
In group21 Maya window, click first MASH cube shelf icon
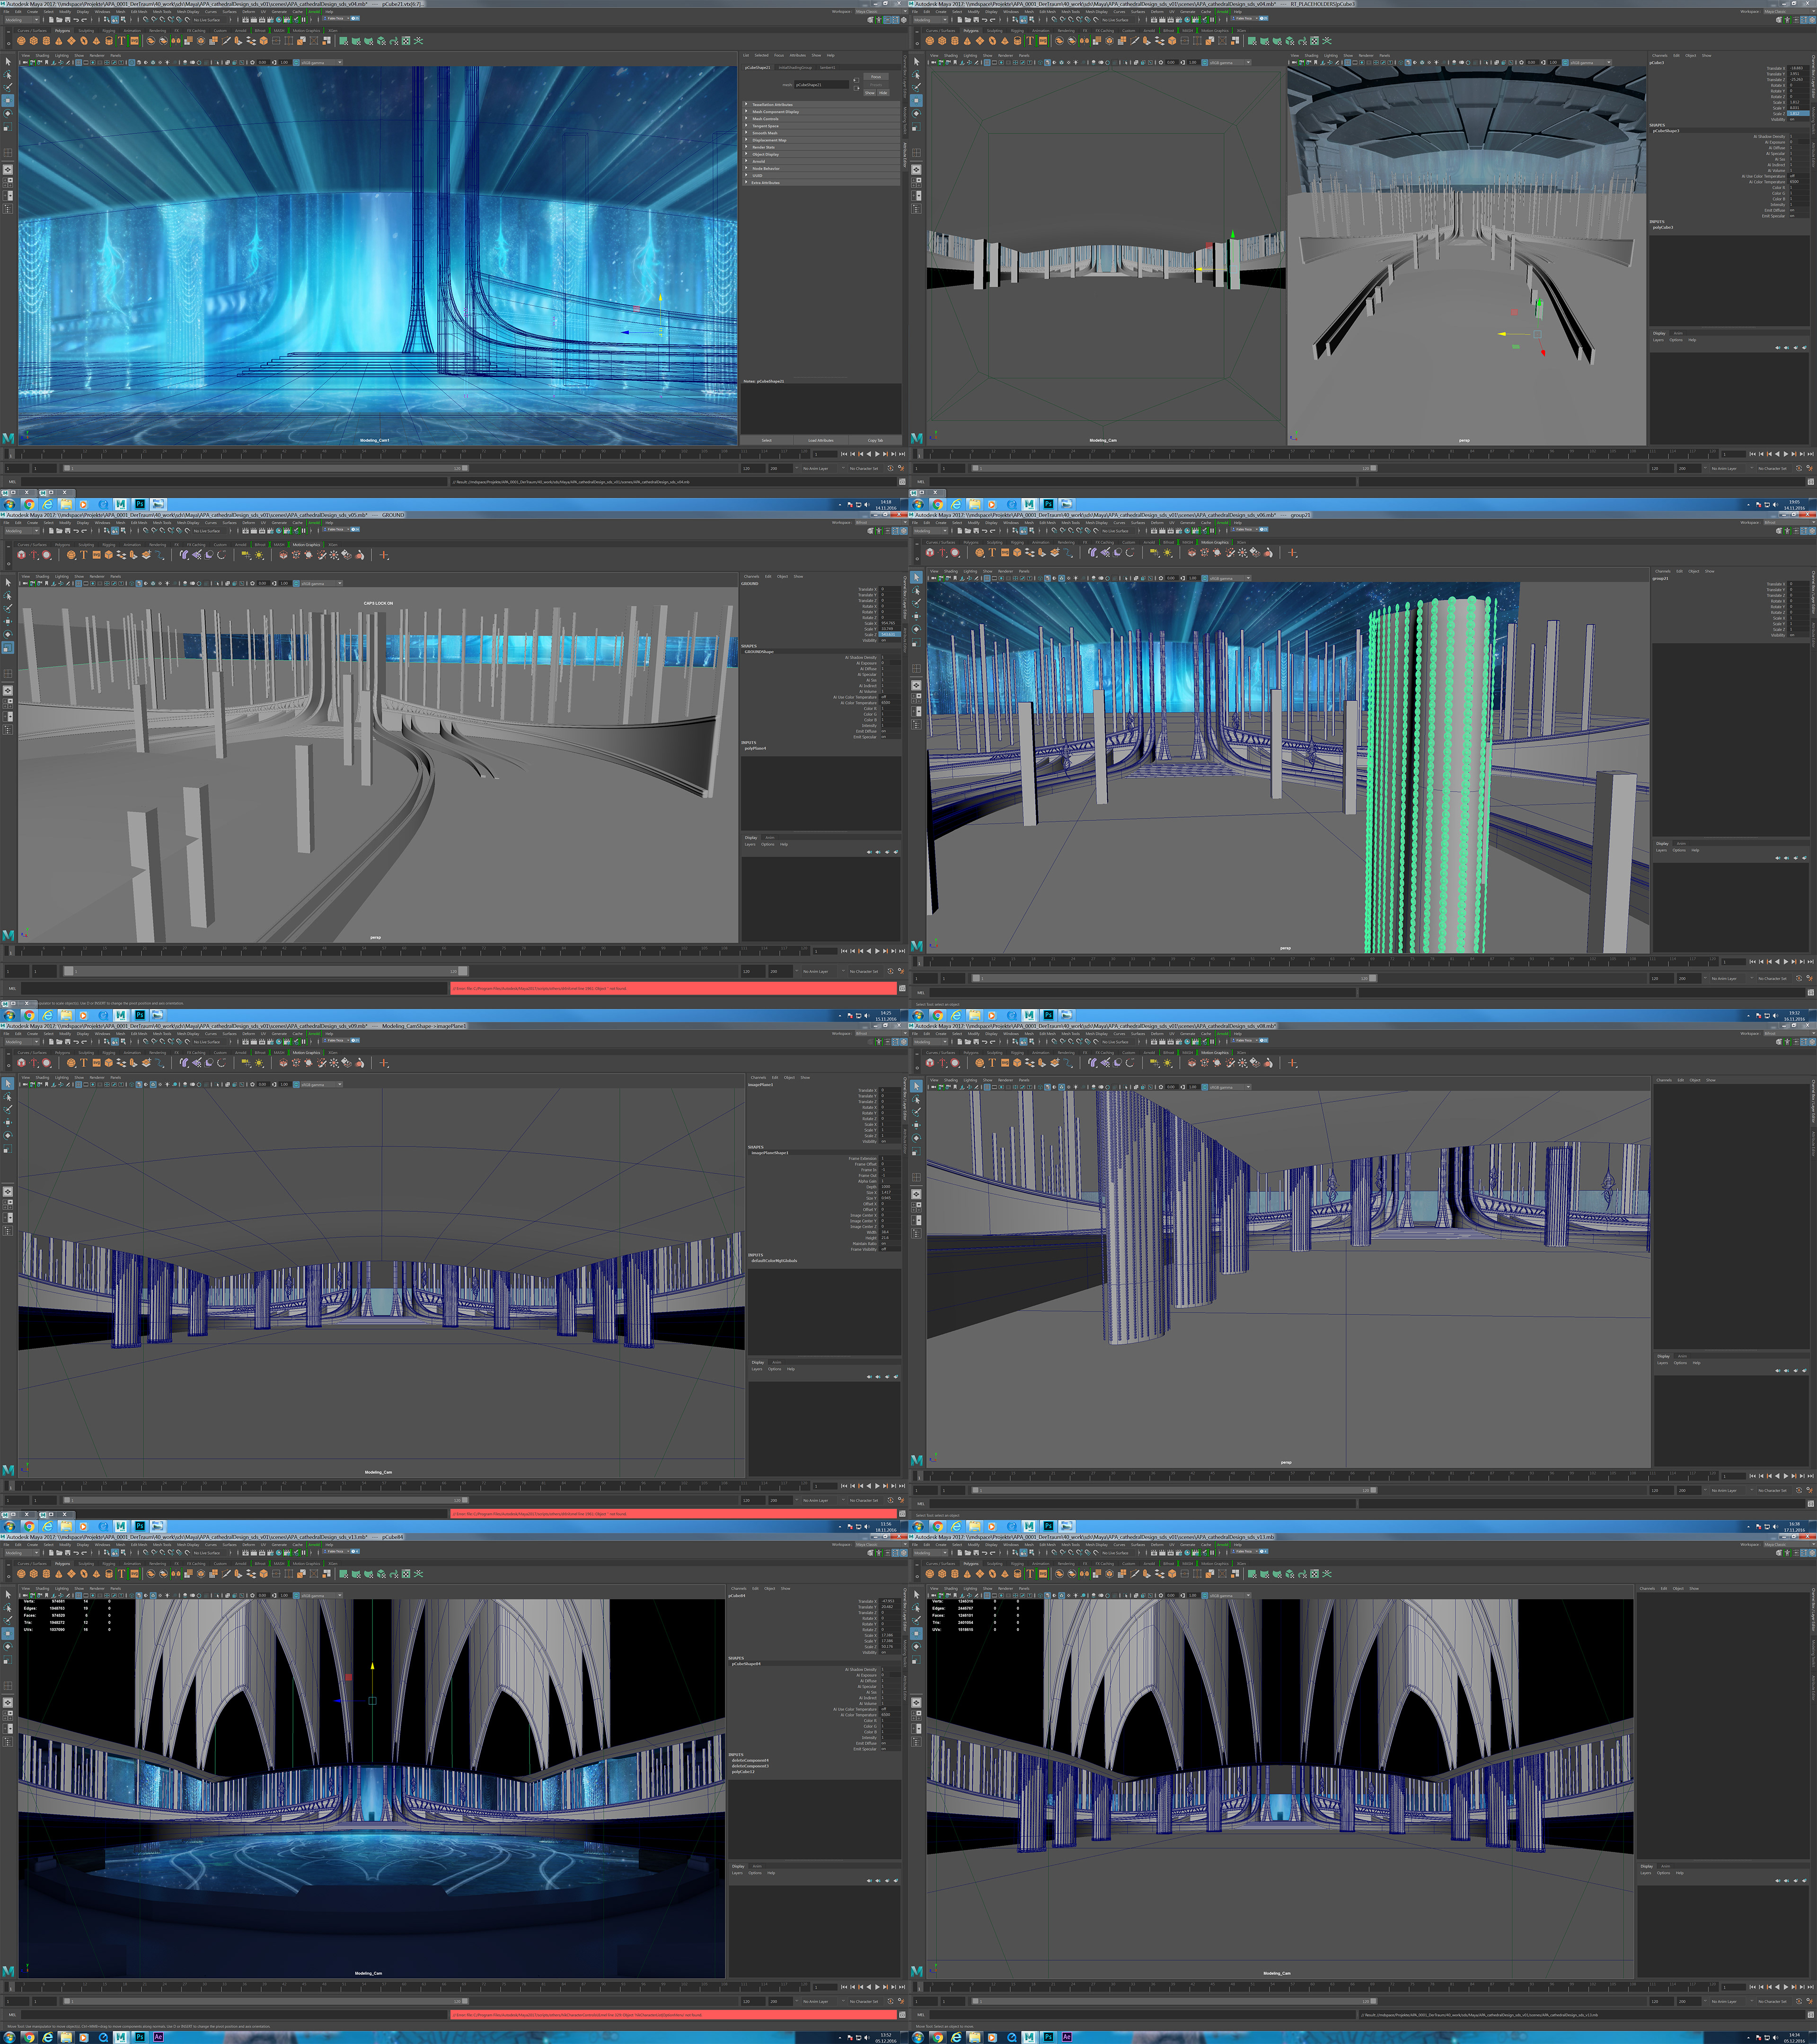point(930,553)
